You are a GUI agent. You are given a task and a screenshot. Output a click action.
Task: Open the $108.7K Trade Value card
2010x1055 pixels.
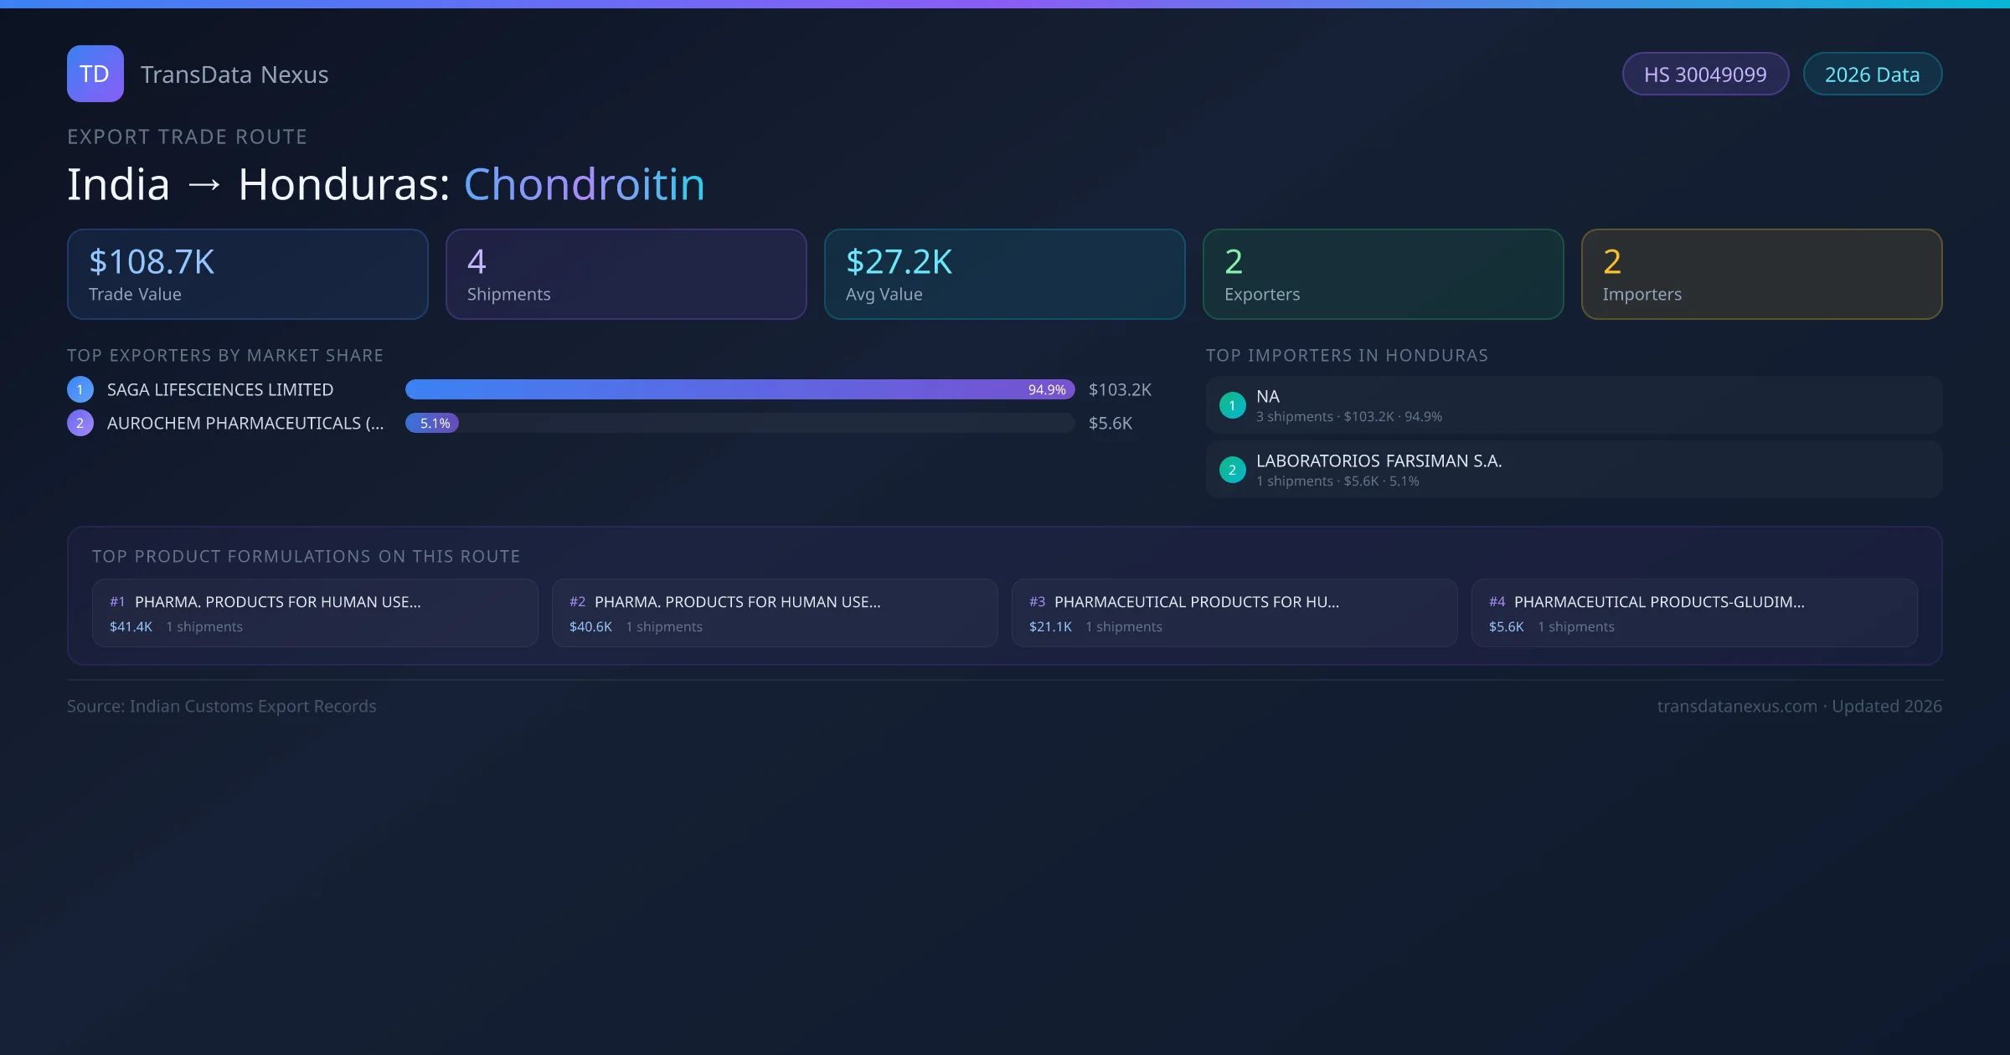click(247, 275)
